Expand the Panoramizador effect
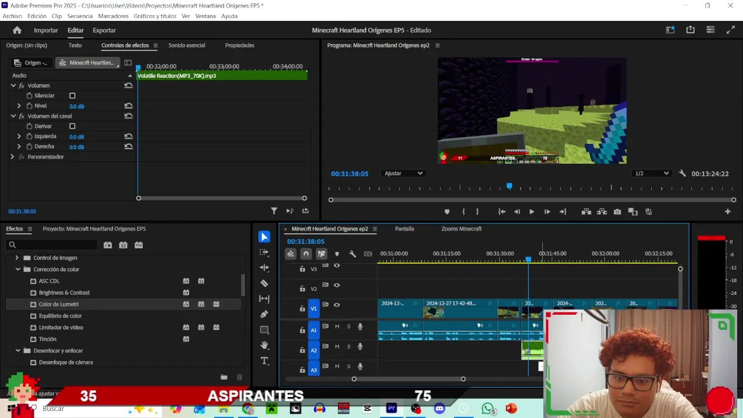Viewport: 743px width, 418px height. tap(12, 157)
